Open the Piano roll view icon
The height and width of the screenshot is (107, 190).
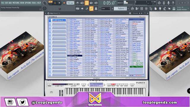[137, 9]
